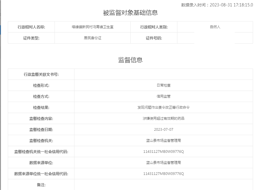Screen dimensions: 260x190
Task: Click the 证件号码 label cell
Action: click(x=154, y=38)
